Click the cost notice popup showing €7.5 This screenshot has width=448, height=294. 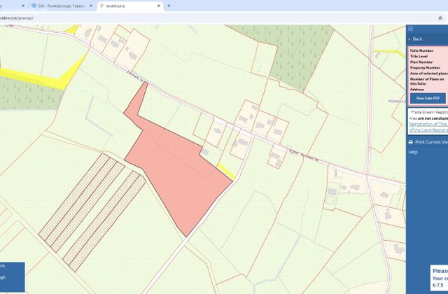[439, 278]
